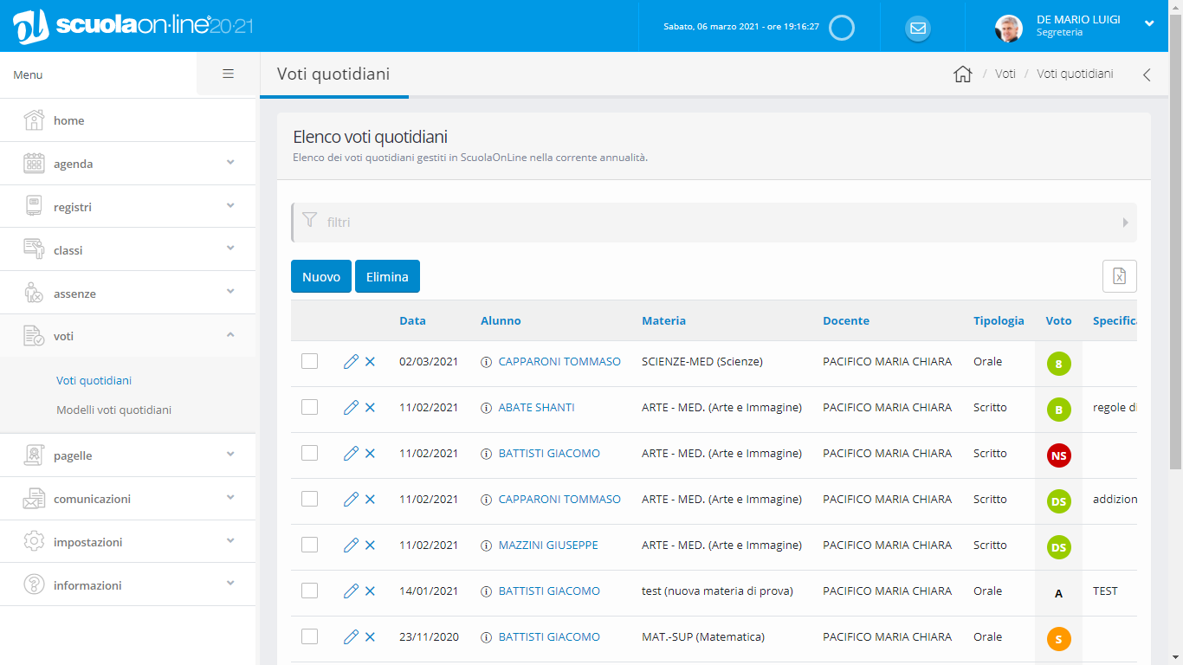This screenshot has height=665, width=1183.
Task: Click the Nuovo button
Action: coord(320,276)
